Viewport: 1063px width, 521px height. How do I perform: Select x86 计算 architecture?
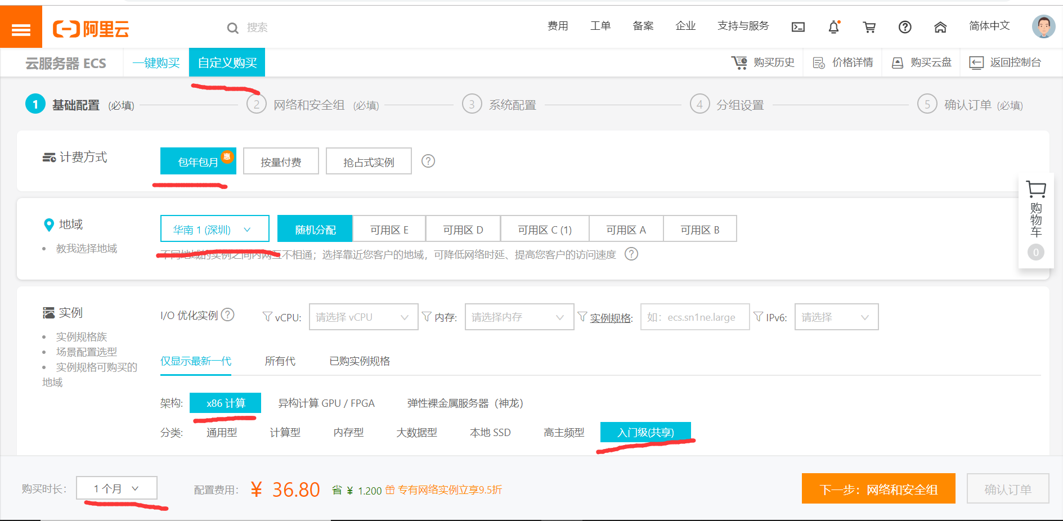tap(226, 403)
